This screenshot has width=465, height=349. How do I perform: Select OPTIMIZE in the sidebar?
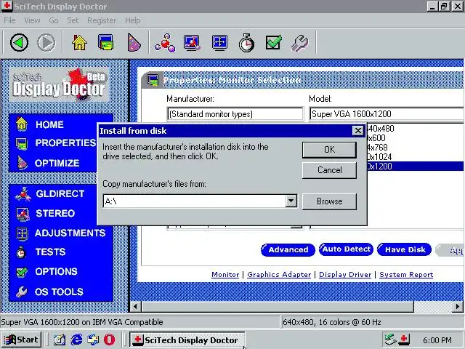57,163
